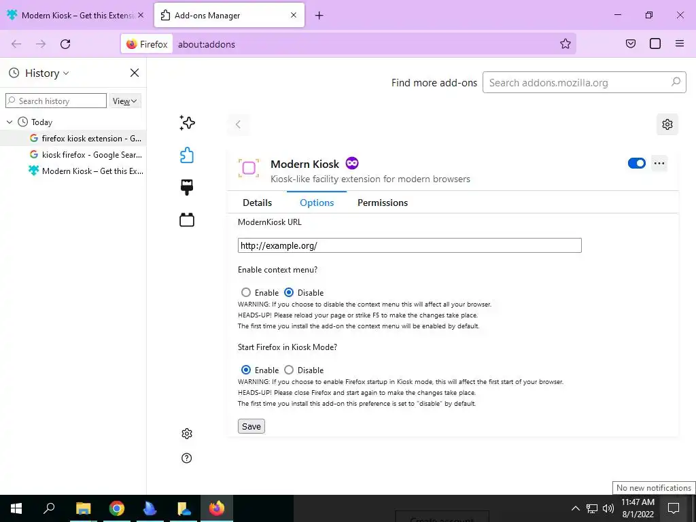Navigate back in browser history
The image size is (696, 522).
16,44
